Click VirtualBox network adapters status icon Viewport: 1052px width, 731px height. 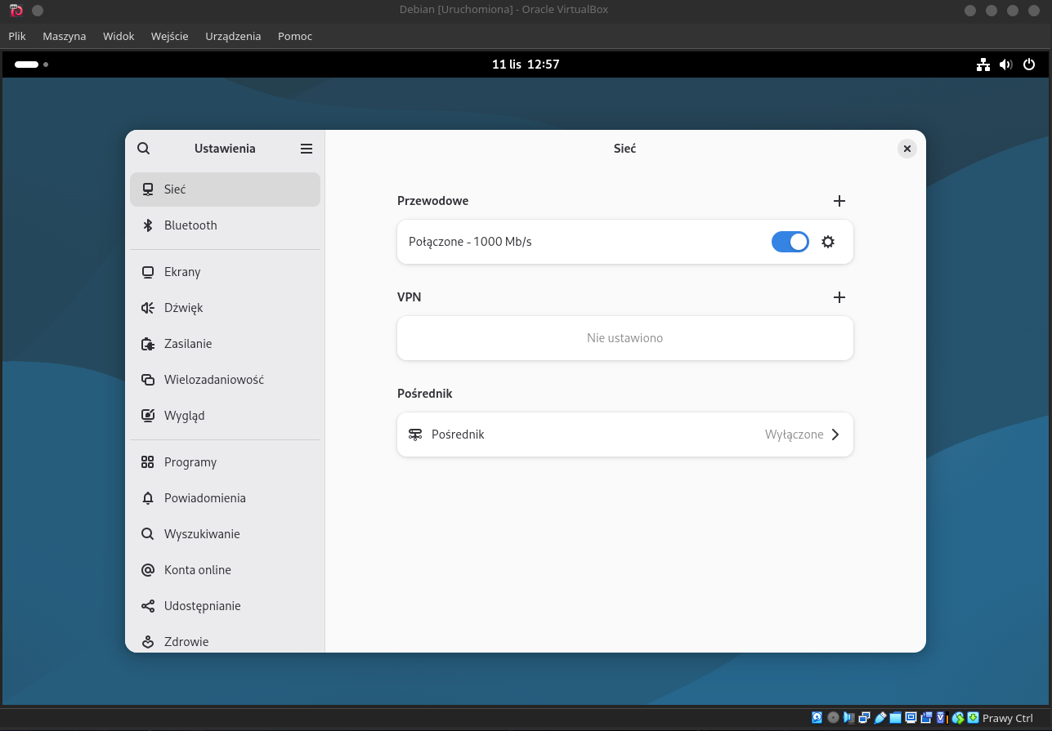click(x=864, y=718)
